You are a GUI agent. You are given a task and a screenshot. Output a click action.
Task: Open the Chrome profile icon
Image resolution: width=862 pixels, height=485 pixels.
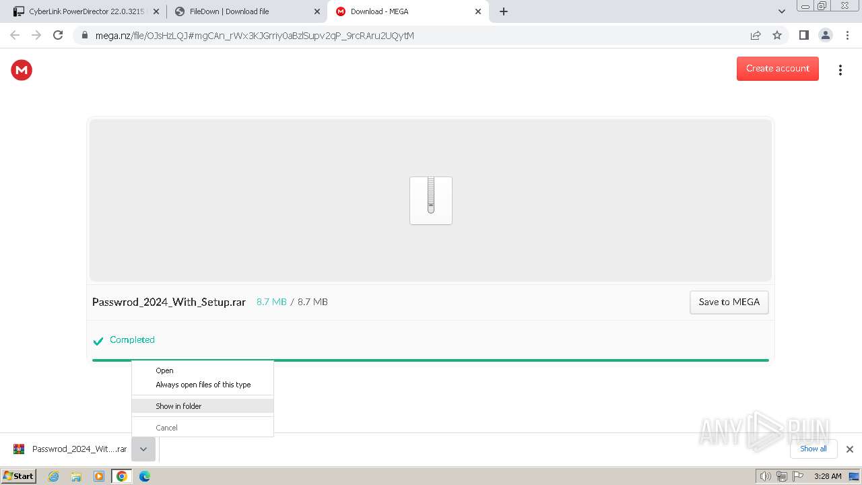[825, 35]
